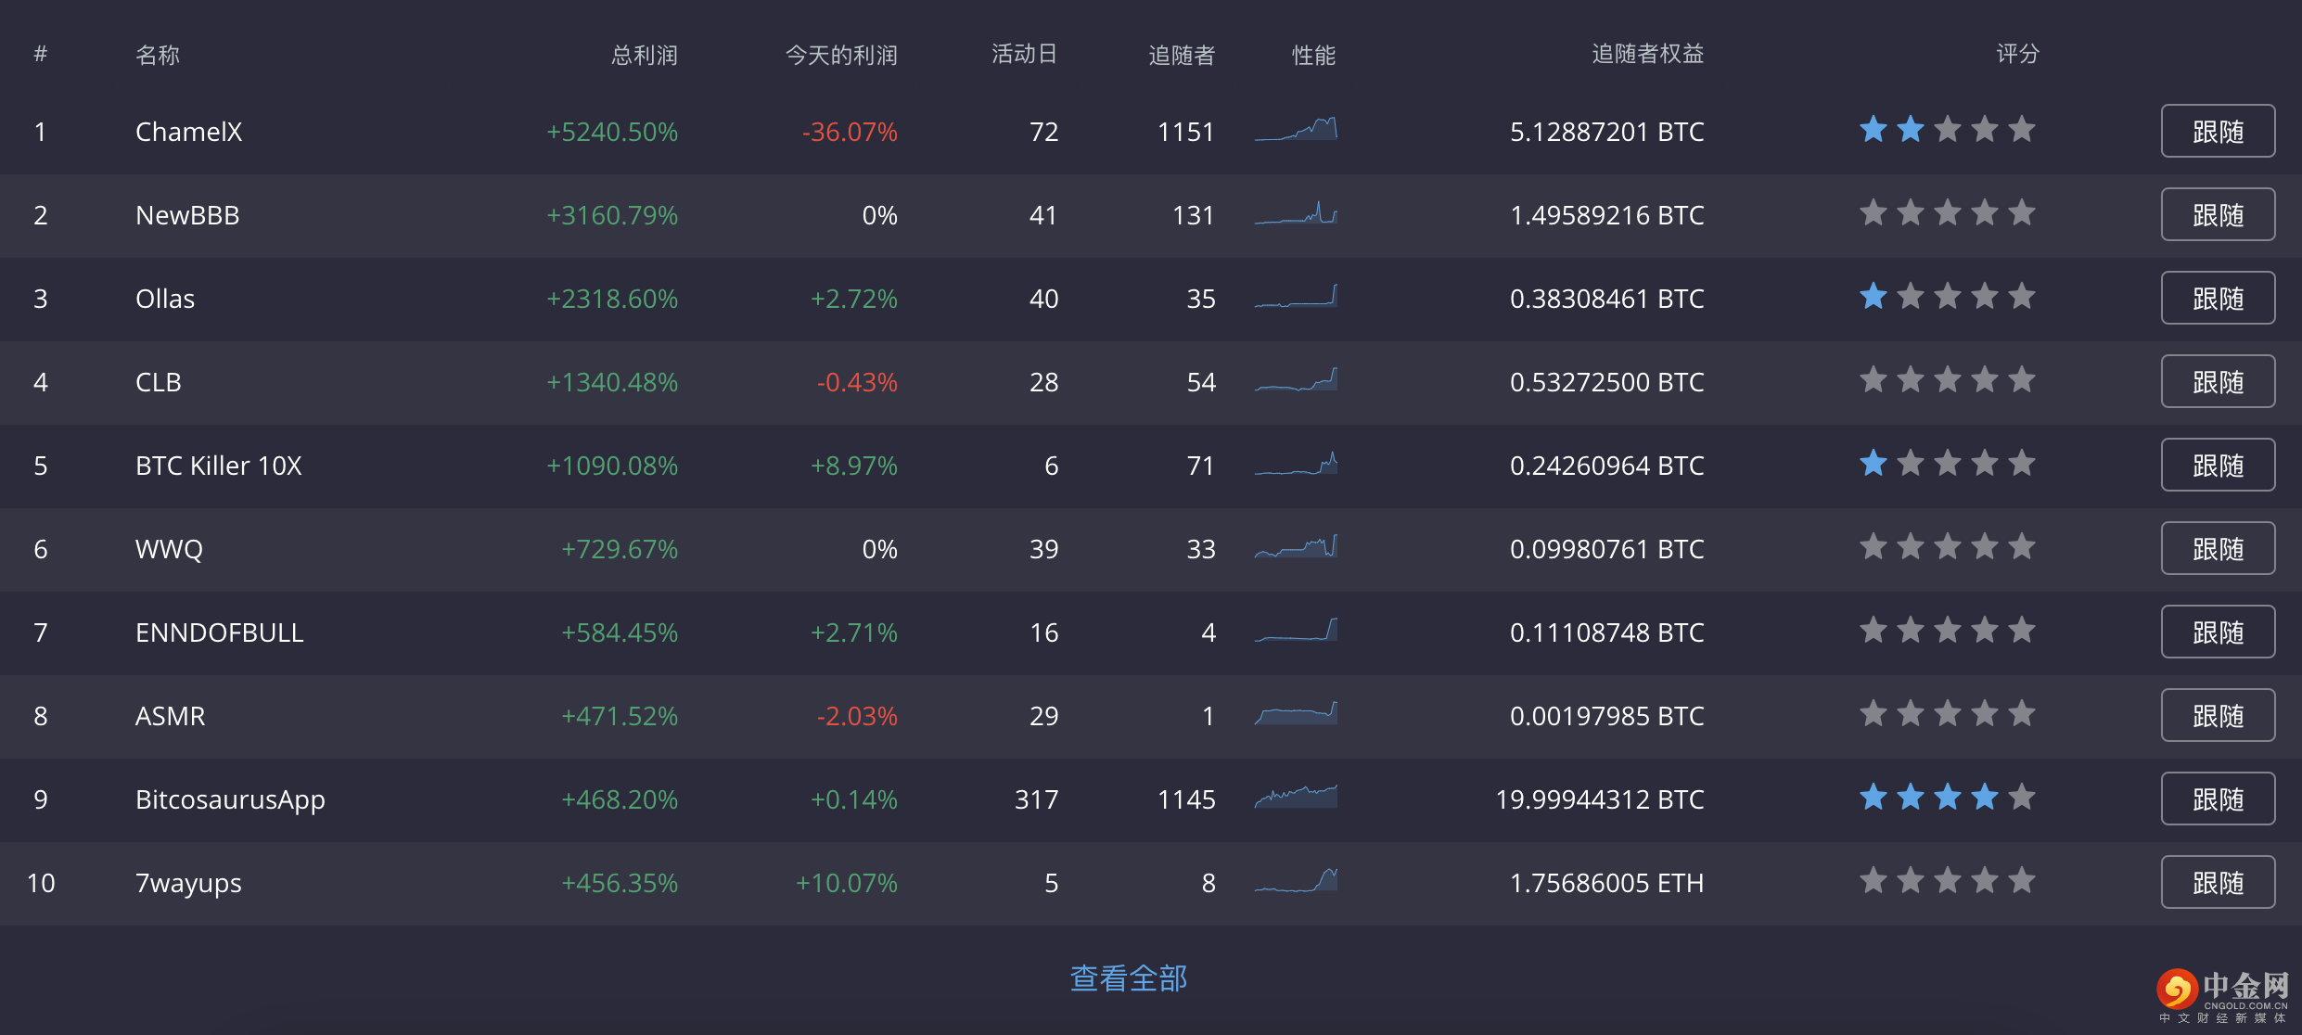Screen dimensions: 2302x1035
Task: Open the 查看全部 link
Action: [1128, 978]
